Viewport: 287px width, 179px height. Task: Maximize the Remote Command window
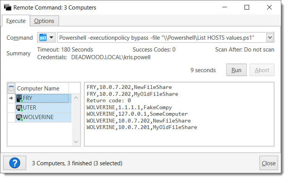247,7
